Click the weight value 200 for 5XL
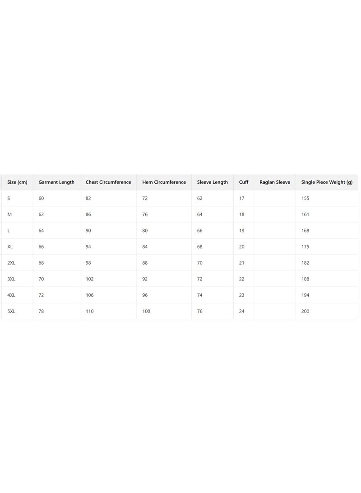 point(305,311)
